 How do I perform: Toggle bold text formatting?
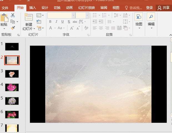(50, 22)
